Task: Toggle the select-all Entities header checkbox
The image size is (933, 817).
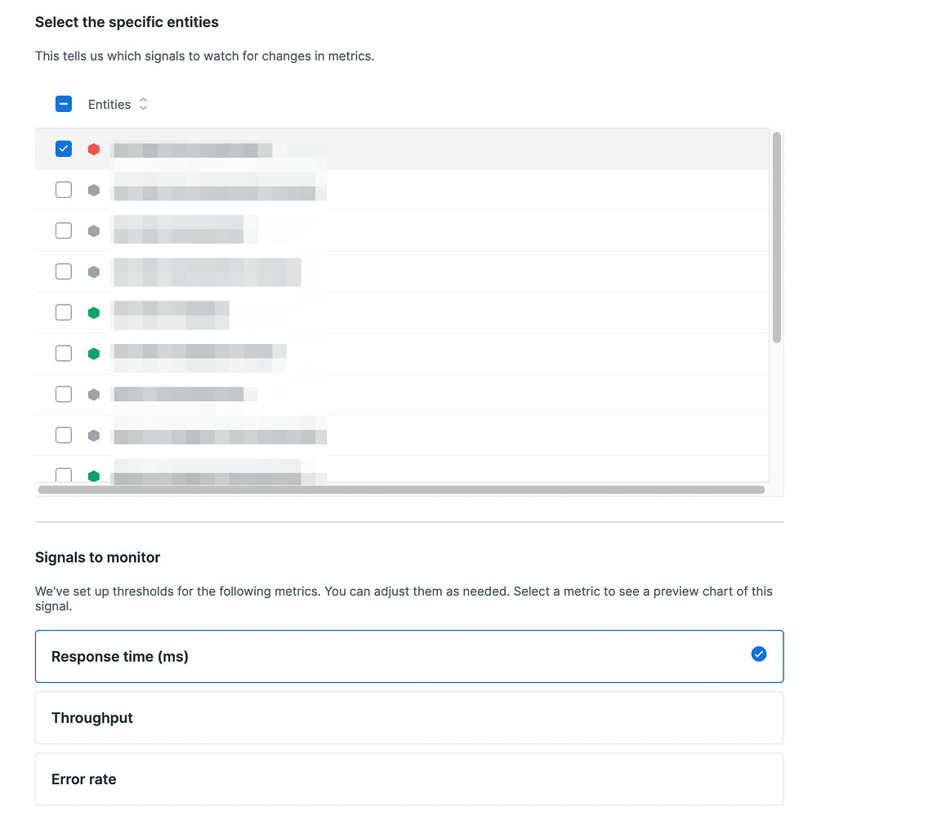Action: [x=64, y=105]
